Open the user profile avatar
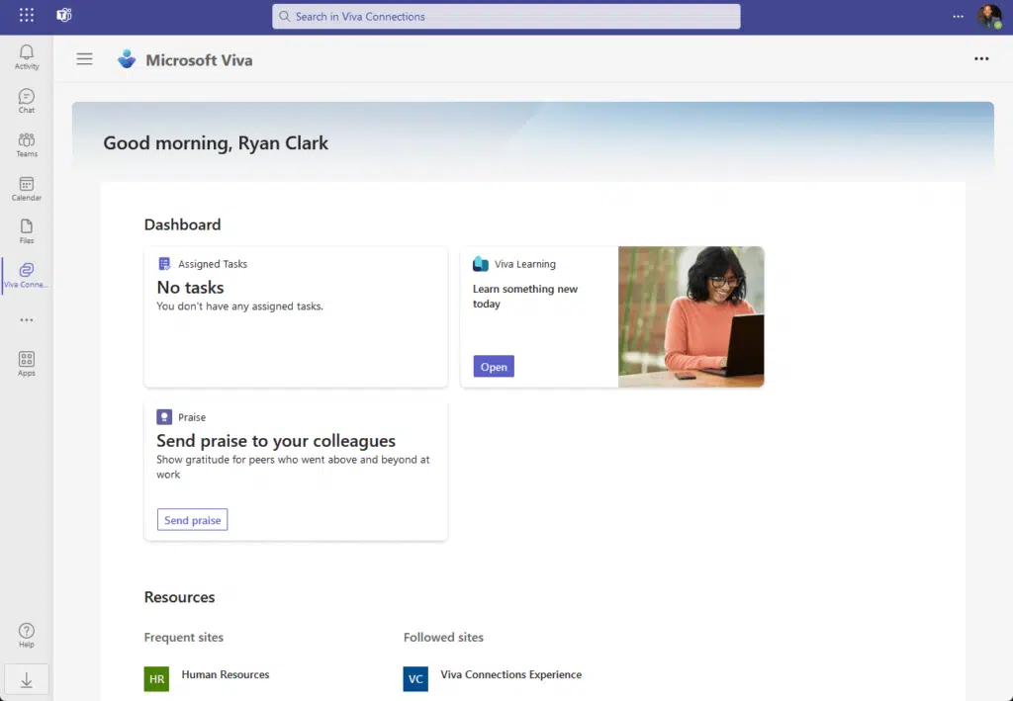 [x=989, y=16]
